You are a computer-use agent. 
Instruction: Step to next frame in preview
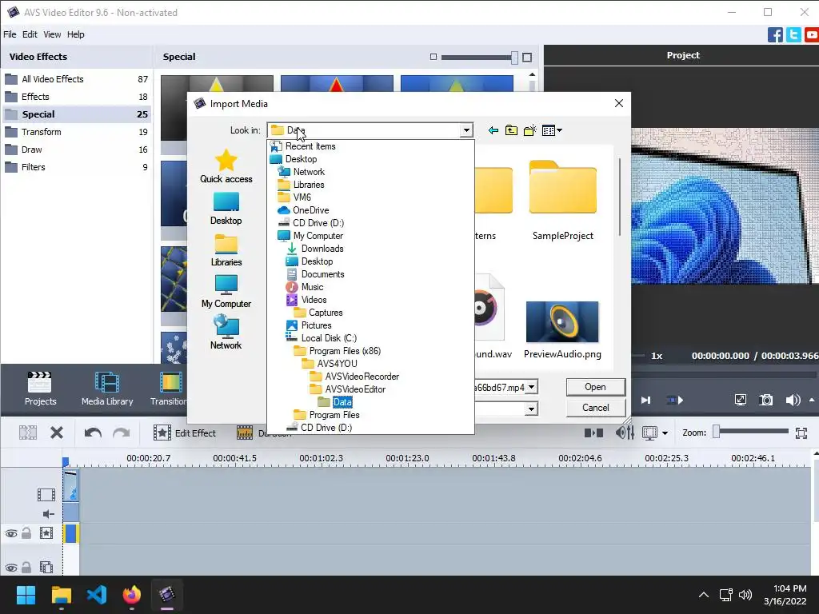tap(646, 400)
